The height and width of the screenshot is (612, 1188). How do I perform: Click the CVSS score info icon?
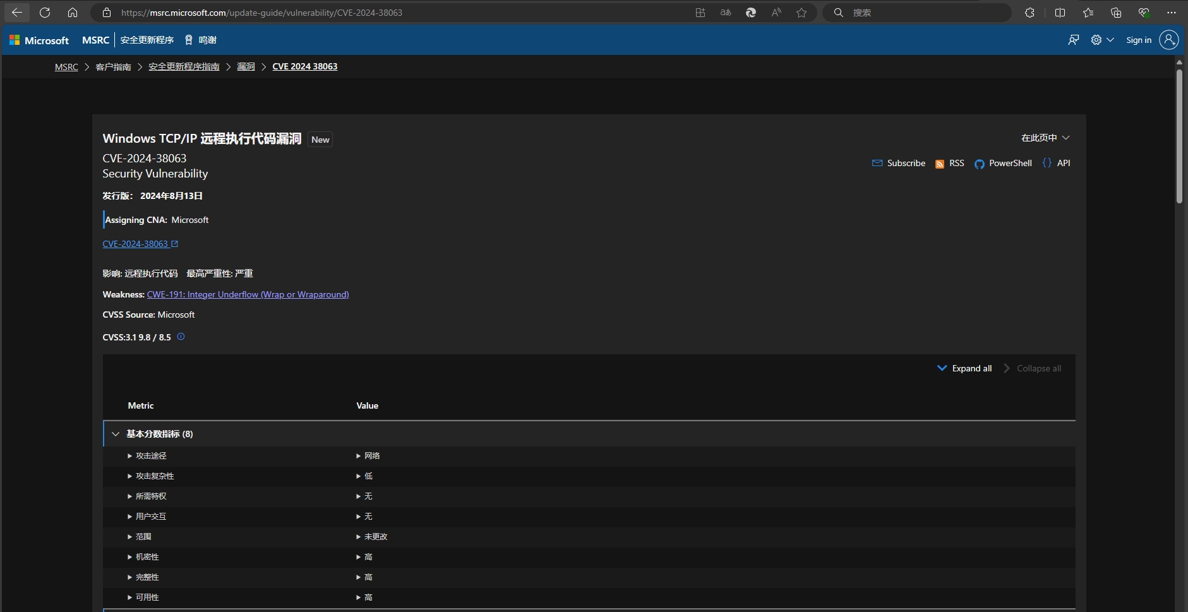coord(181,337)
